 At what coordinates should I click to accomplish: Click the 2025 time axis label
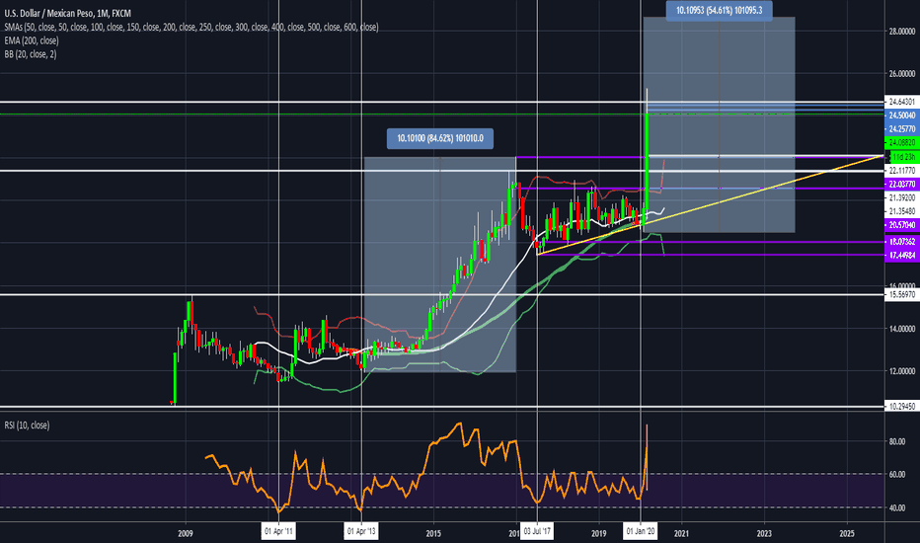point(847,533)
